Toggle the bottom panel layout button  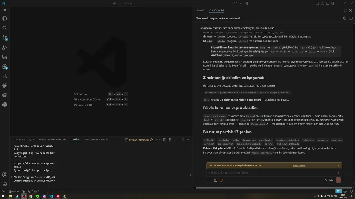coord(328,3)
